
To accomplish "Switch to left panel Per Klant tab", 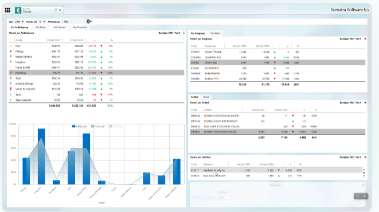I will (x=41, y=28).
